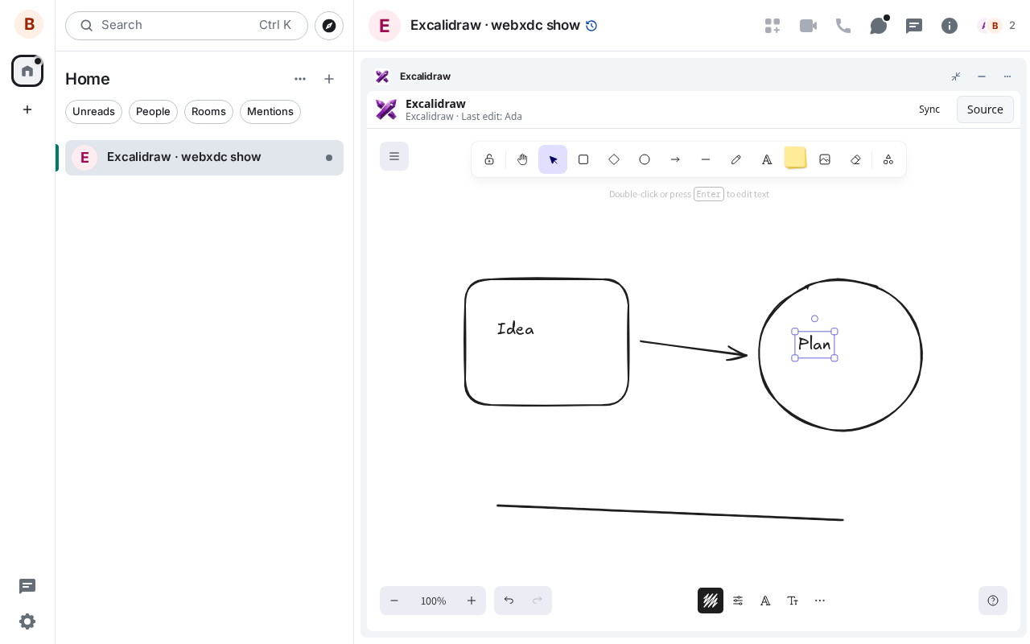Select the Draw pencil tool
Screen dimensions: 1030x644
pos(736,159)
